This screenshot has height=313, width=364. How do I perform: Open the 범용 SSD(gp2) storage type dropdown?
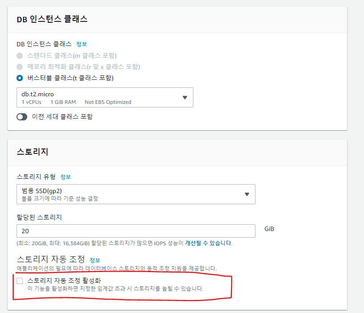click(x=136, y=194)
